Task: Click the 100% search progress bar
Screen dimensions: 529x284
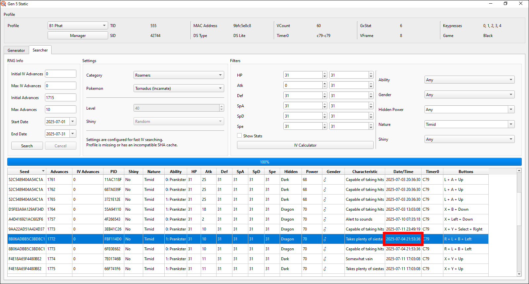Action: (264, 162)
